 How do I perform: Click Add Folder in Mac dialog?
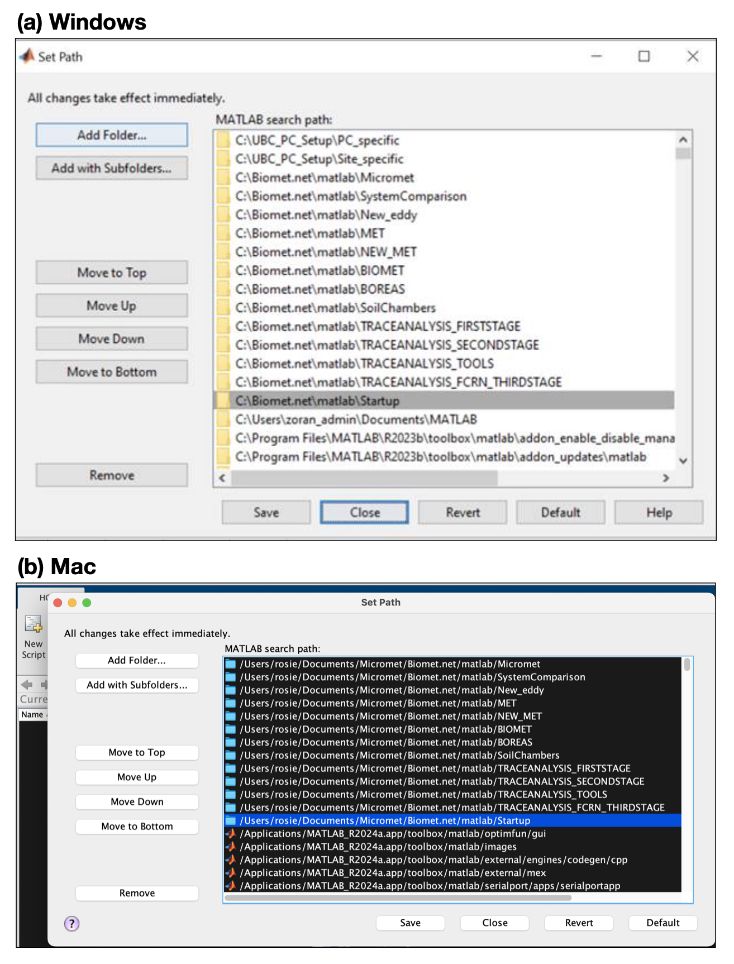pos(137,660)
